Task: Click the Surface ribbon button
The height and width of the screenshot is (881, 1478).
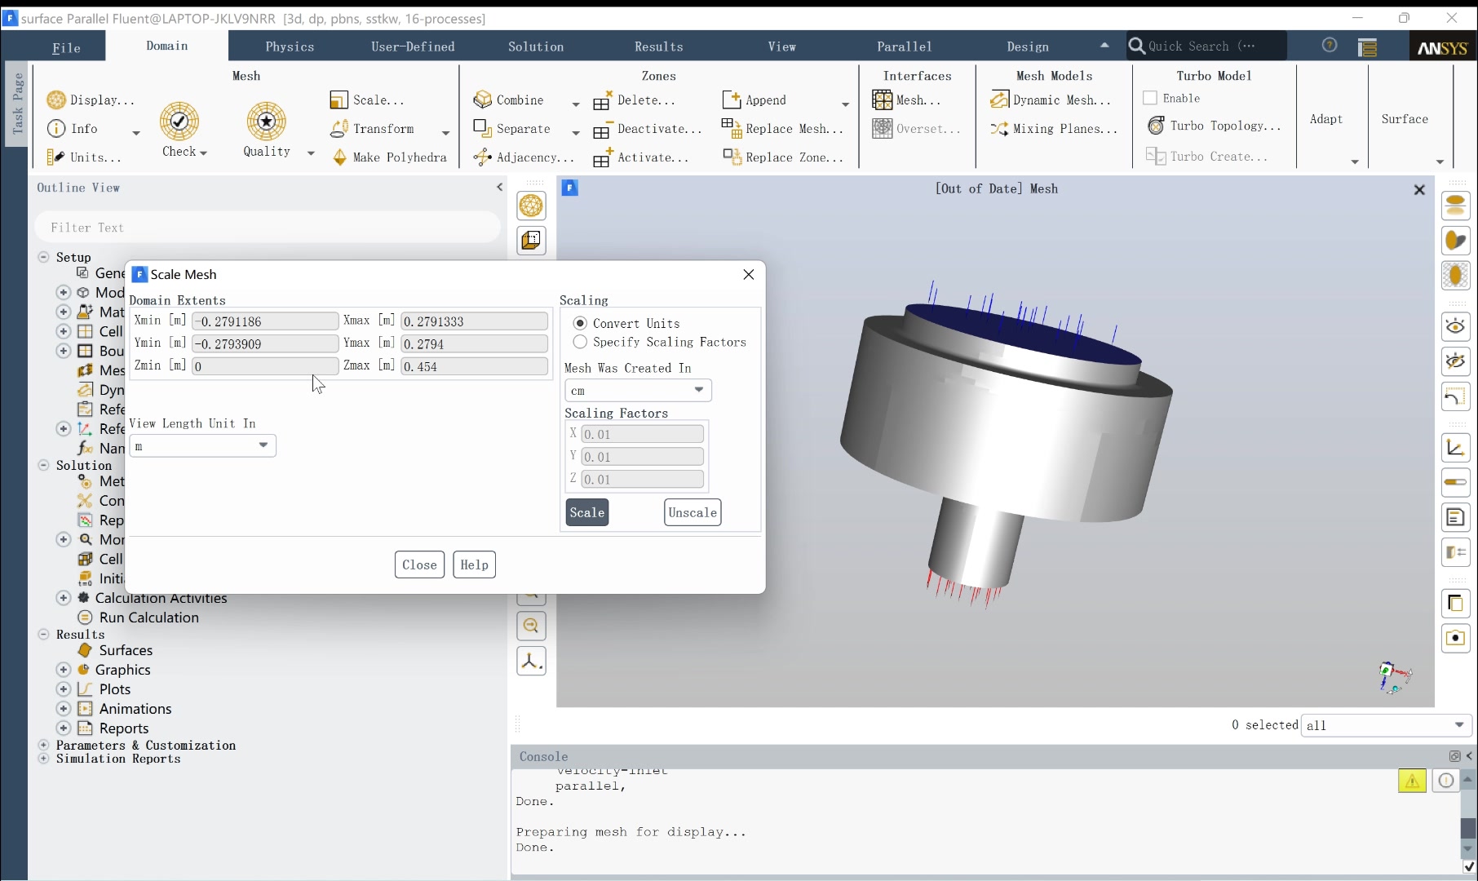Action: pos(1405,119)
